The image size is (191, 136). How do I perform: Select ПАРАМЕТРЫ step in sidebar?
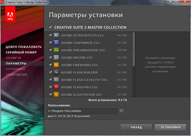(x=16, y=63)
